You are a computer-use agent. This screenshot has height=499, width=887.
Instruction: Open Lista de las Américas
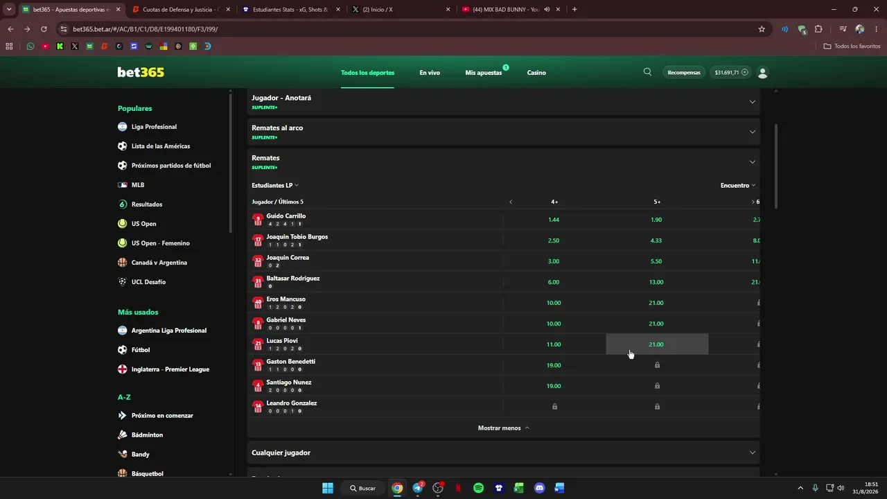coord(161,146)
